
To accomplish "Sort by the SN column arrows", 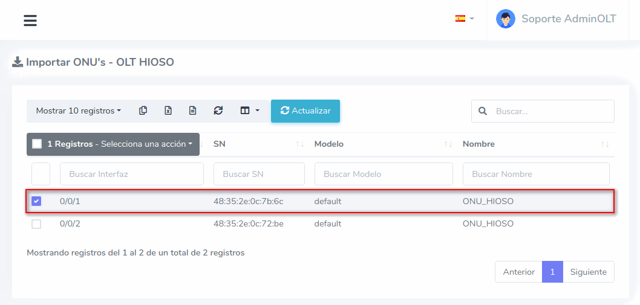I will click(x=299, y=144).
